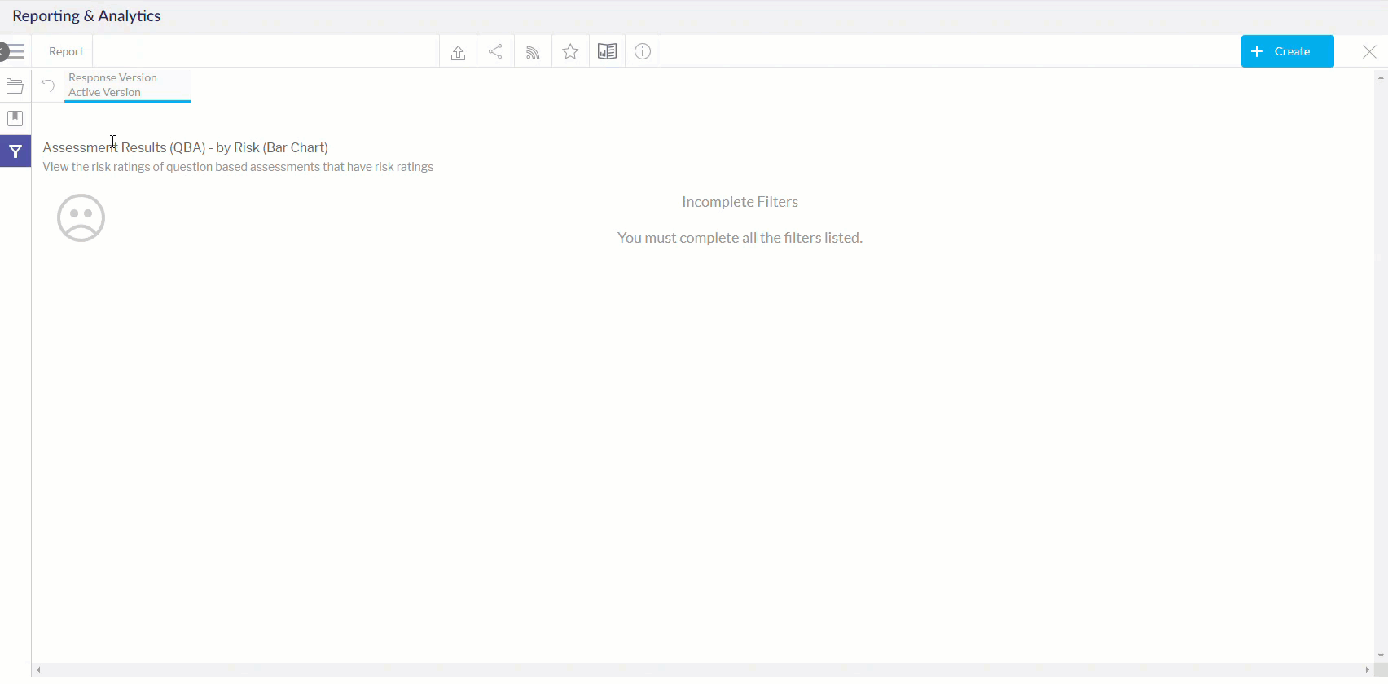Close the report with the X icon
The image size is (1388, 684).
point(1369,52)
